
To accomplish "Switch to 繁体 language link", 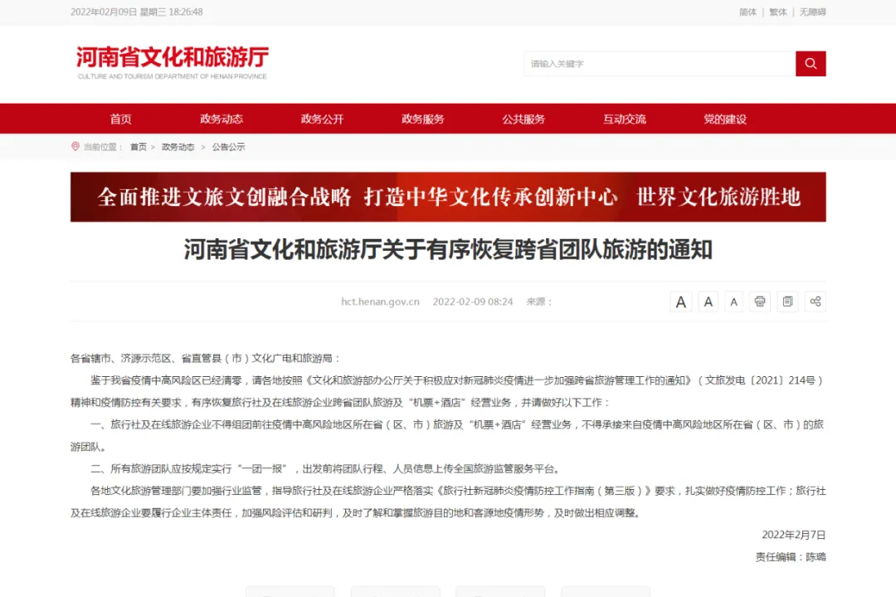I will (x=777, y=12).
